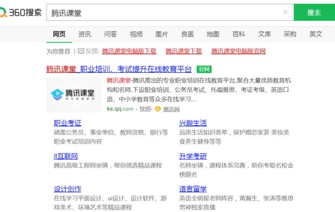
Task: Switch to the 图片 tab
Action: click(162, 34)
